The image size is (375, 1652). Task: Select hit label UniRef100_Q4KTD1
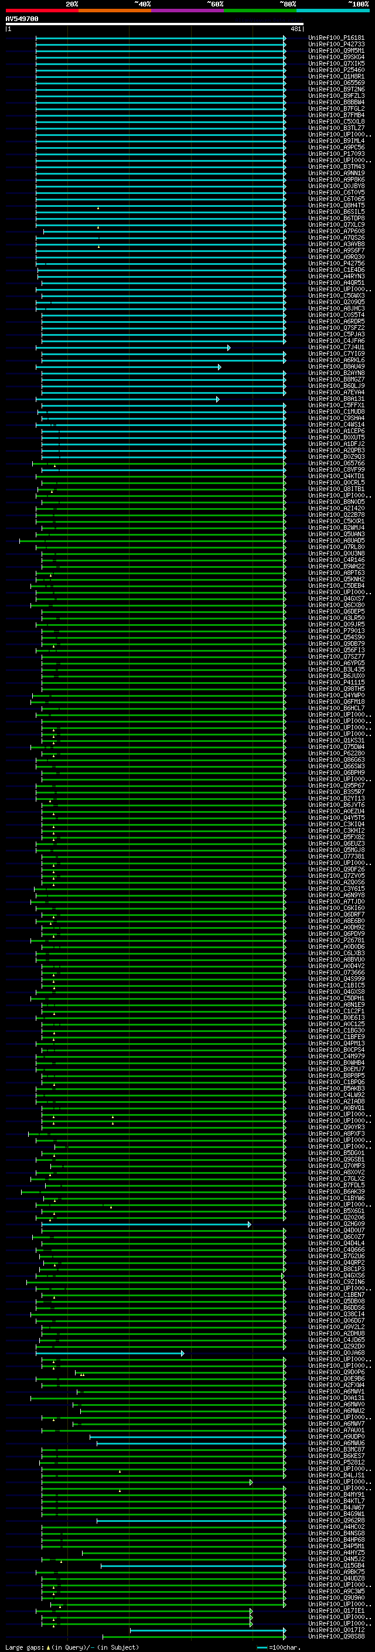coord(336,476)
